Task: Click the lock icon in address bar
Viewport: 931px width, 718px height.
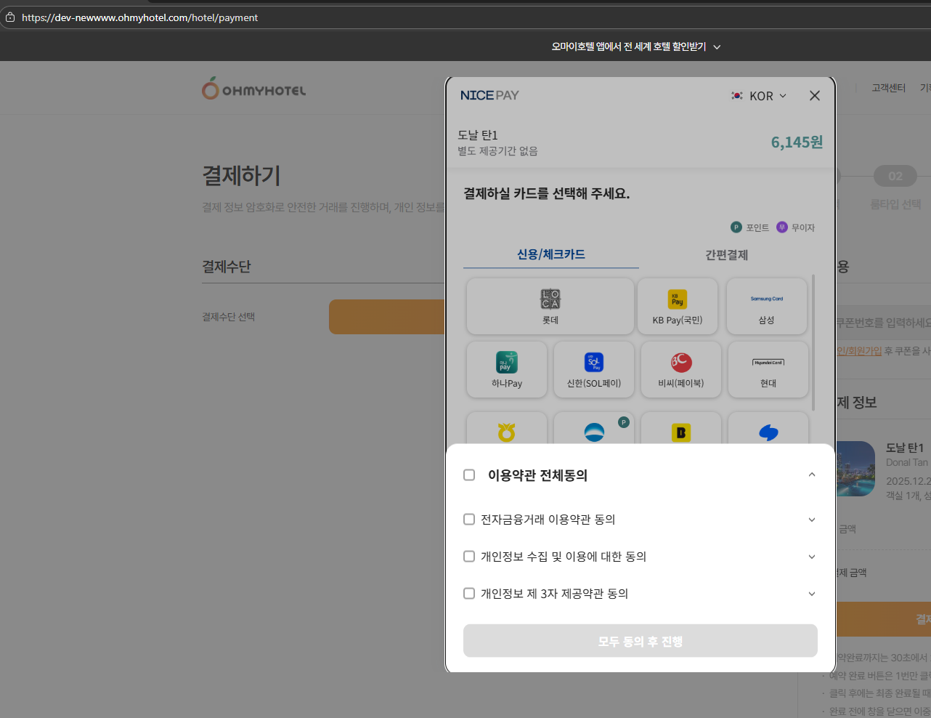Action: pyautogui.click(x=10, y=17)
